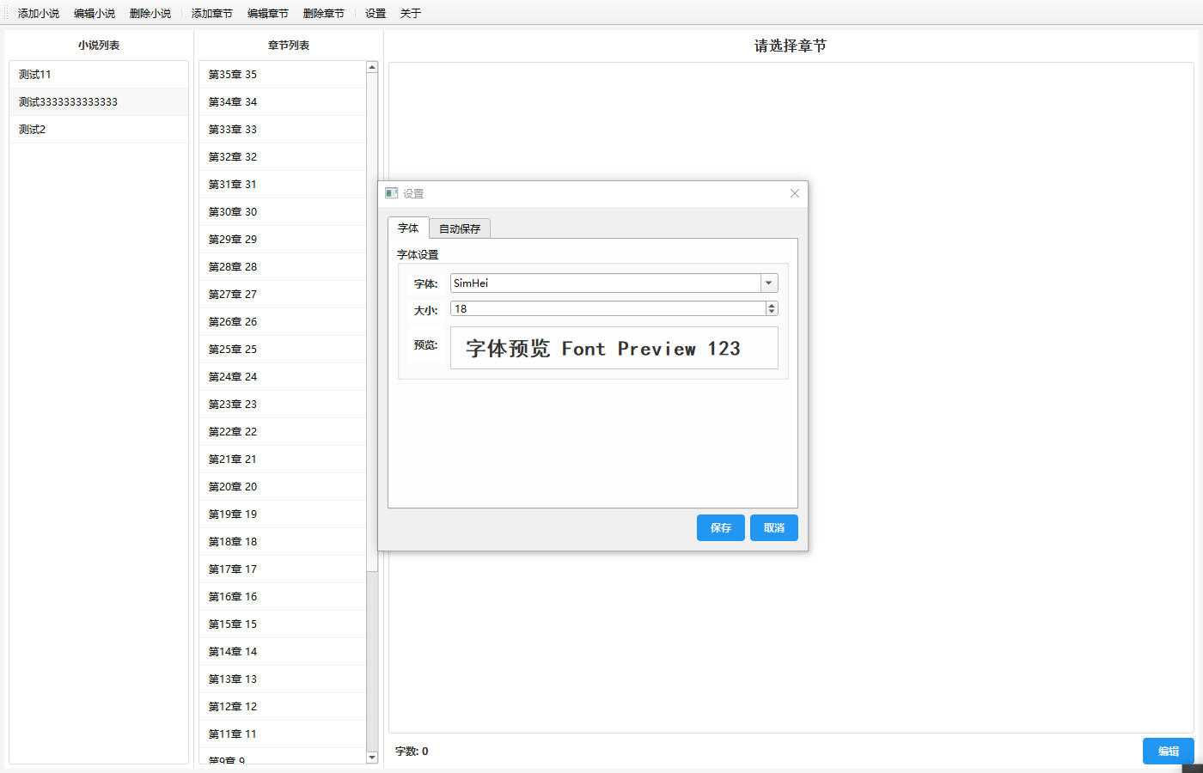Click 编辑章节 in the toolbar
This screenshot has height=773, width=1203.
[267, 13]
